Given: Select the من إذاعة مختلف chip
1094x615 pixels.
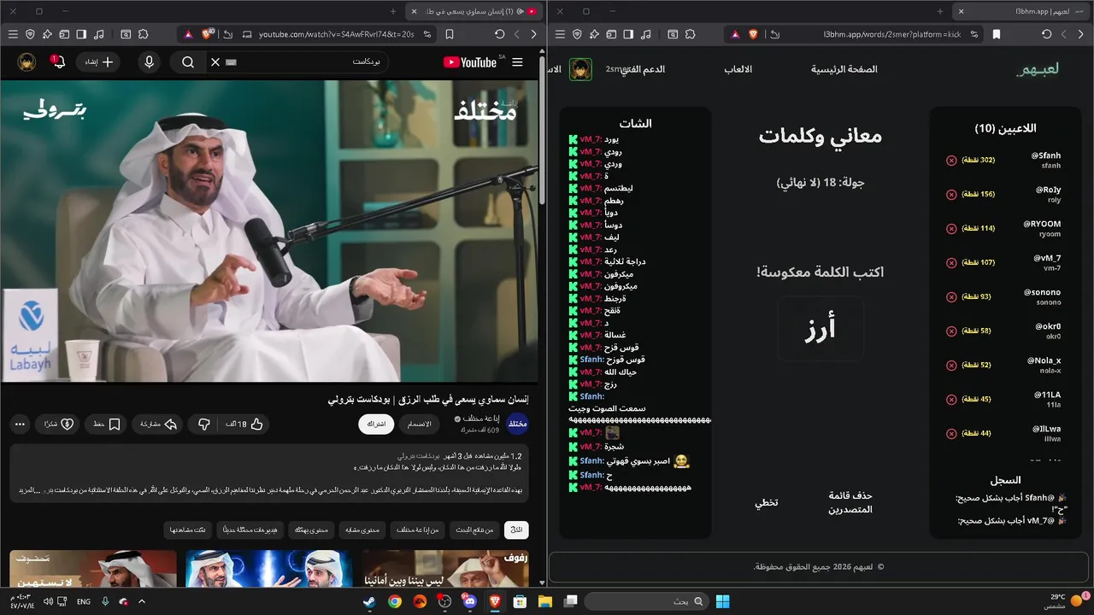Looking at the screenshot, I should click(x=418, y=530).
